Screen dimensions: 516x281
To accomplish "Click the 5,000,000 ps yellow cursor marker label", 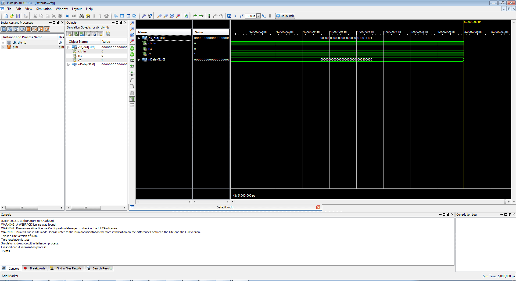I will click(473, 22).
